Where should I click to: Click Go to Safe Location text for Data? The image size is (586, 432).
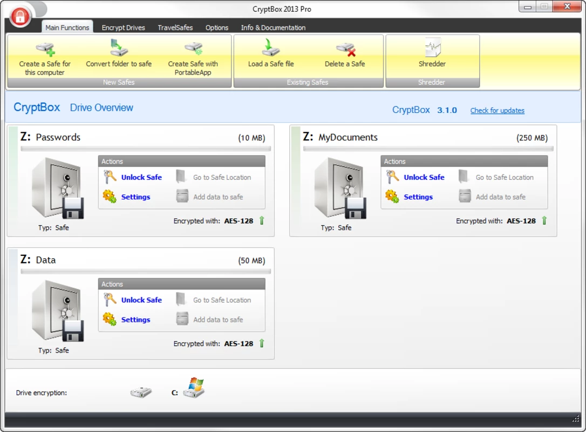click(222, 300)
